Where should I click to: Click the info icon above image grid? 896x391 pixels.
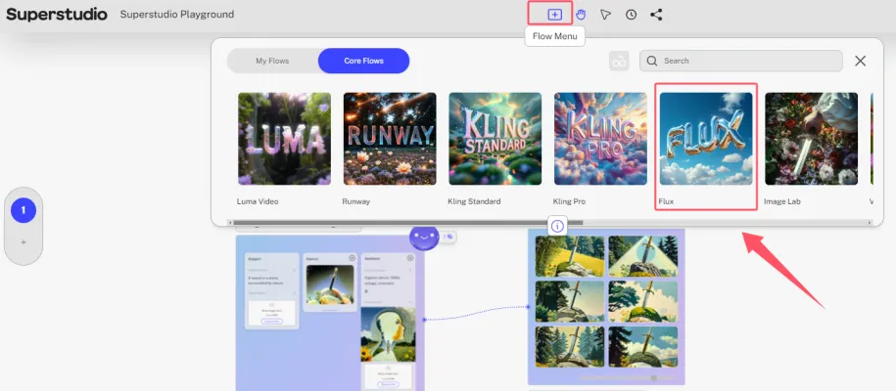point(557,226)
